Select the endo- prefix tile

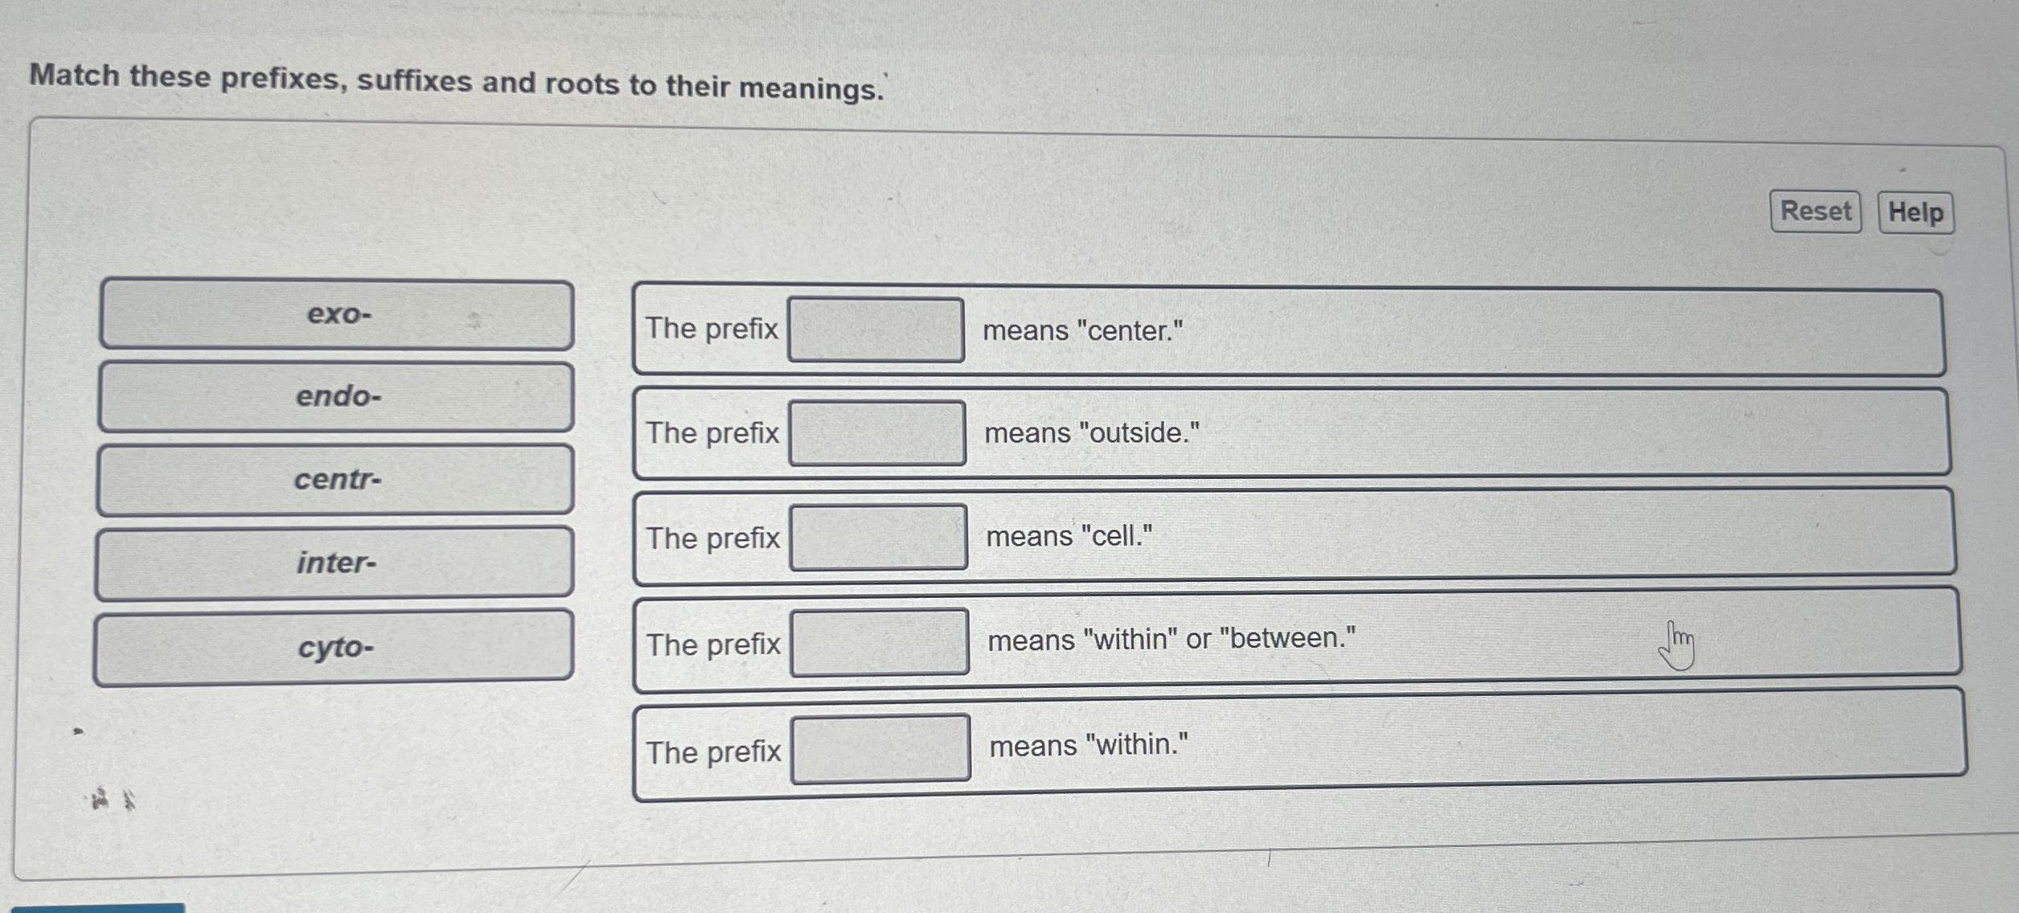(x=336, y=397)
